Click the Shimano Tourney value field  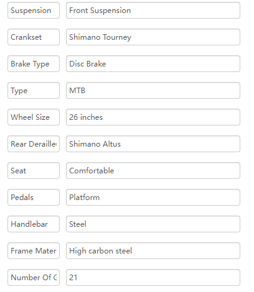click(153, 37)
